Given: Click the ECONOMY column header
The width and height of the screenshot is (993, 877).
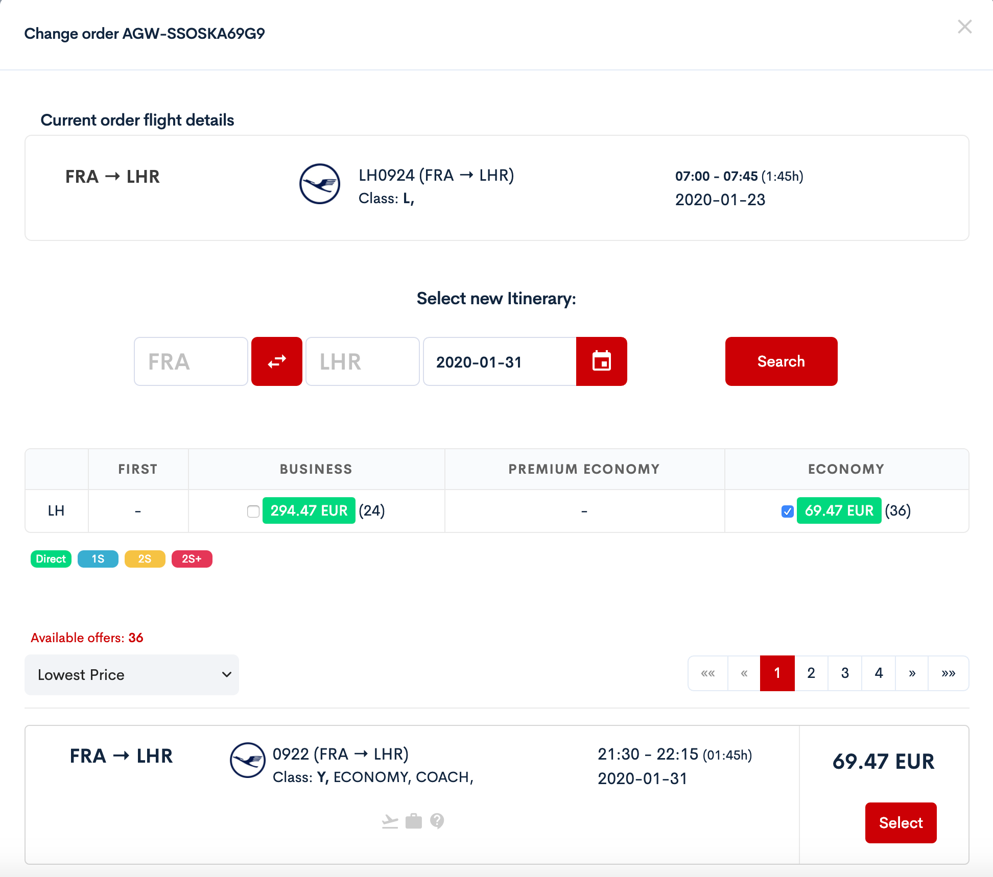Looking at the screenshot, I should pos(846,469).
